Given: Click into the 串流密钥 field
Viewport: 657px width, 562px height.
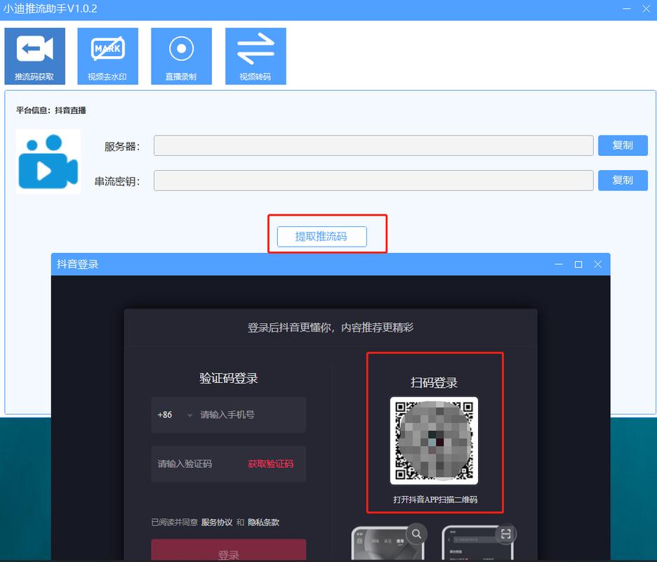Looking at the screenshot, I should pos(373,181).
